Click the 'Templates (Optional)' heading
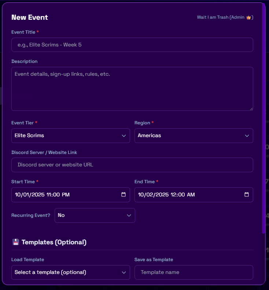This screenshot has height=290, width=269. tap(54, 242)
